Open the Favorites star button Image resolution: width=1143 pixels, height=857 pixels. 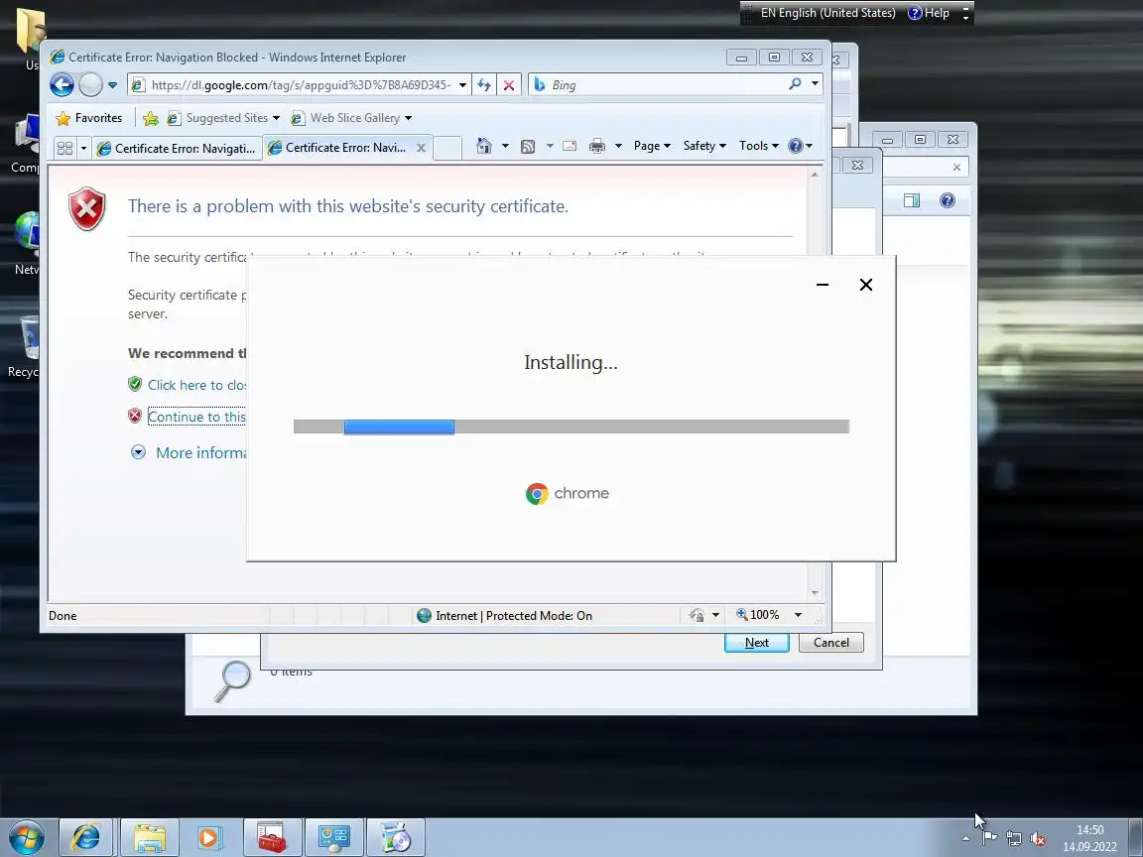pos(89,118)
